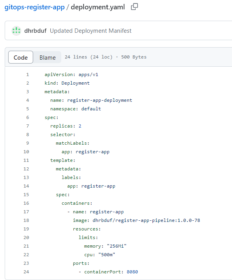Click the 'limits:' line
Image resolution: width=232 pixels, height=280 pixels.
click(x=88, y=237)
